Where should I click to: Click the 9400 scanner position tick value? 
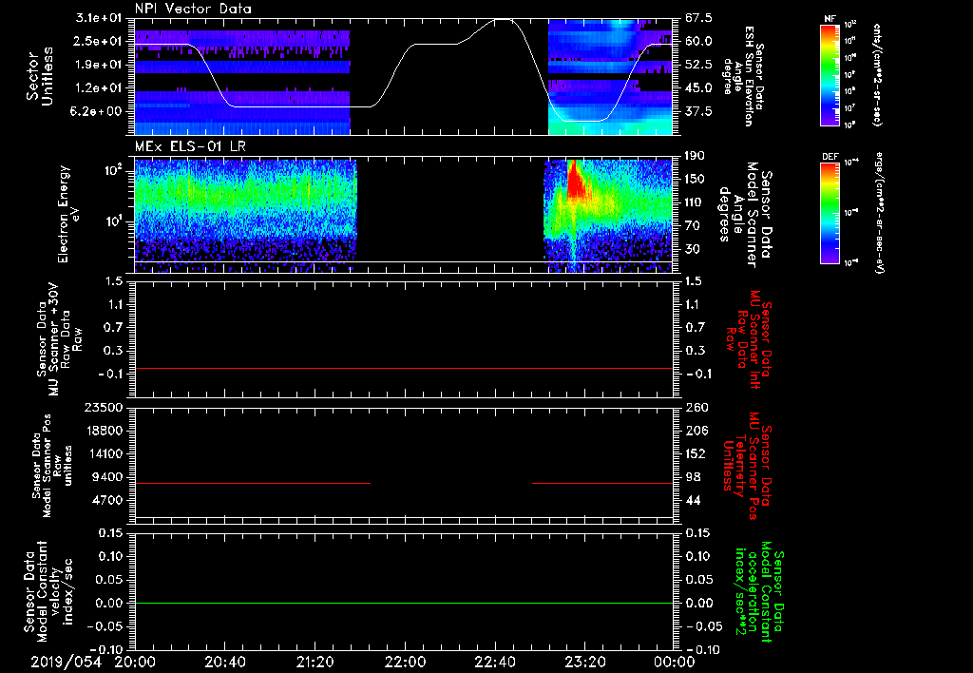click(108, 477)
